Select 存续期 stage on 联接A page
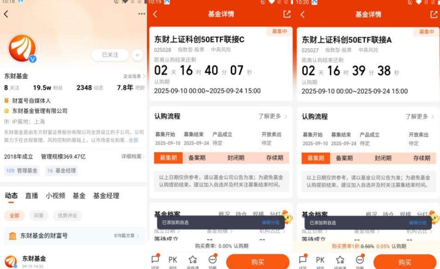Viewport: 440px width, 269px height. pyautogui.click(x=422, y=158)
